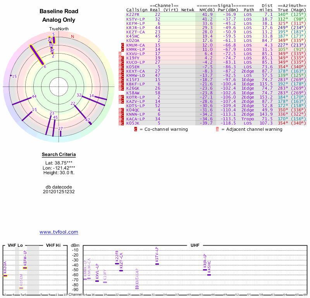The image size is (310, 298).
Task: Click the KMMK-LP callsign
Action: (x=136, y=50)
